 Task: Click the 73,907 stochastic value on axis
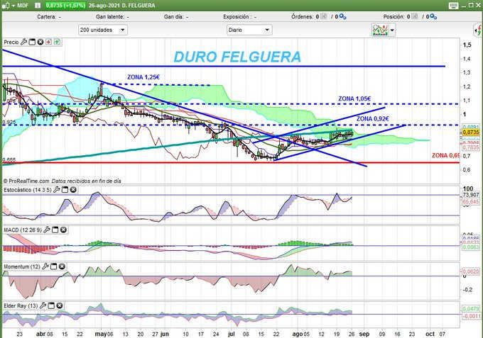point(471,195)
